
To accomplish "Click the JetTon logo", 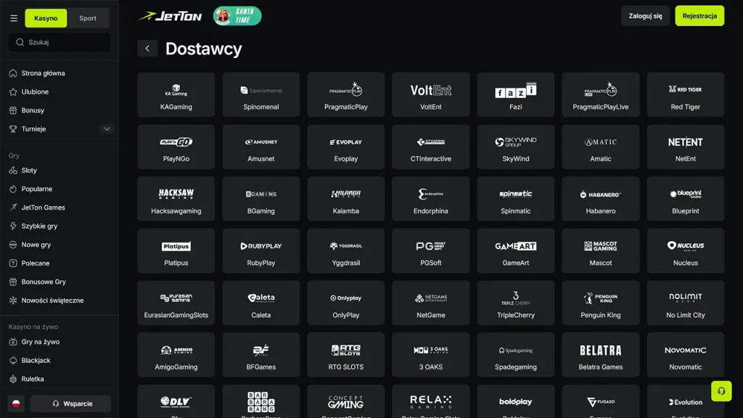I will [x=171, y=16].
